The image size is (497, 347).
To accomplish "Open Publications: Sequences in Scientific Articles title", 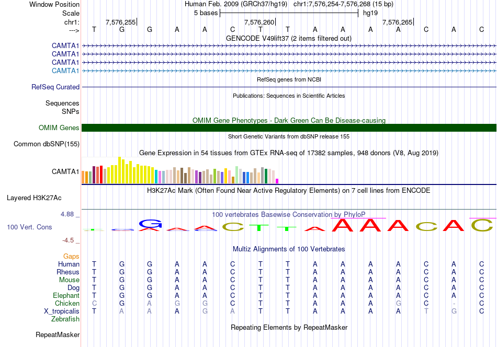I will point(289,96).
